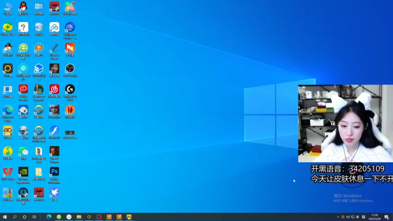Open NetEase Cloud Music red icon

(55, 91)
